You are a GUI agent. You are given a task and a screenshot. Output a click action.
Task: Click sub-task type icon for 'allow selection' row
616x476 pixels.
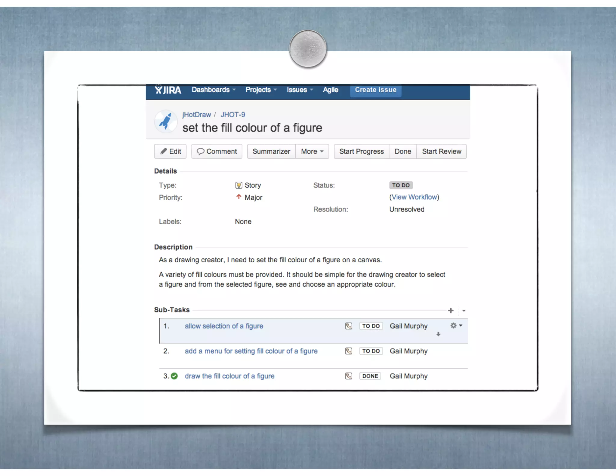pos(348,326)
